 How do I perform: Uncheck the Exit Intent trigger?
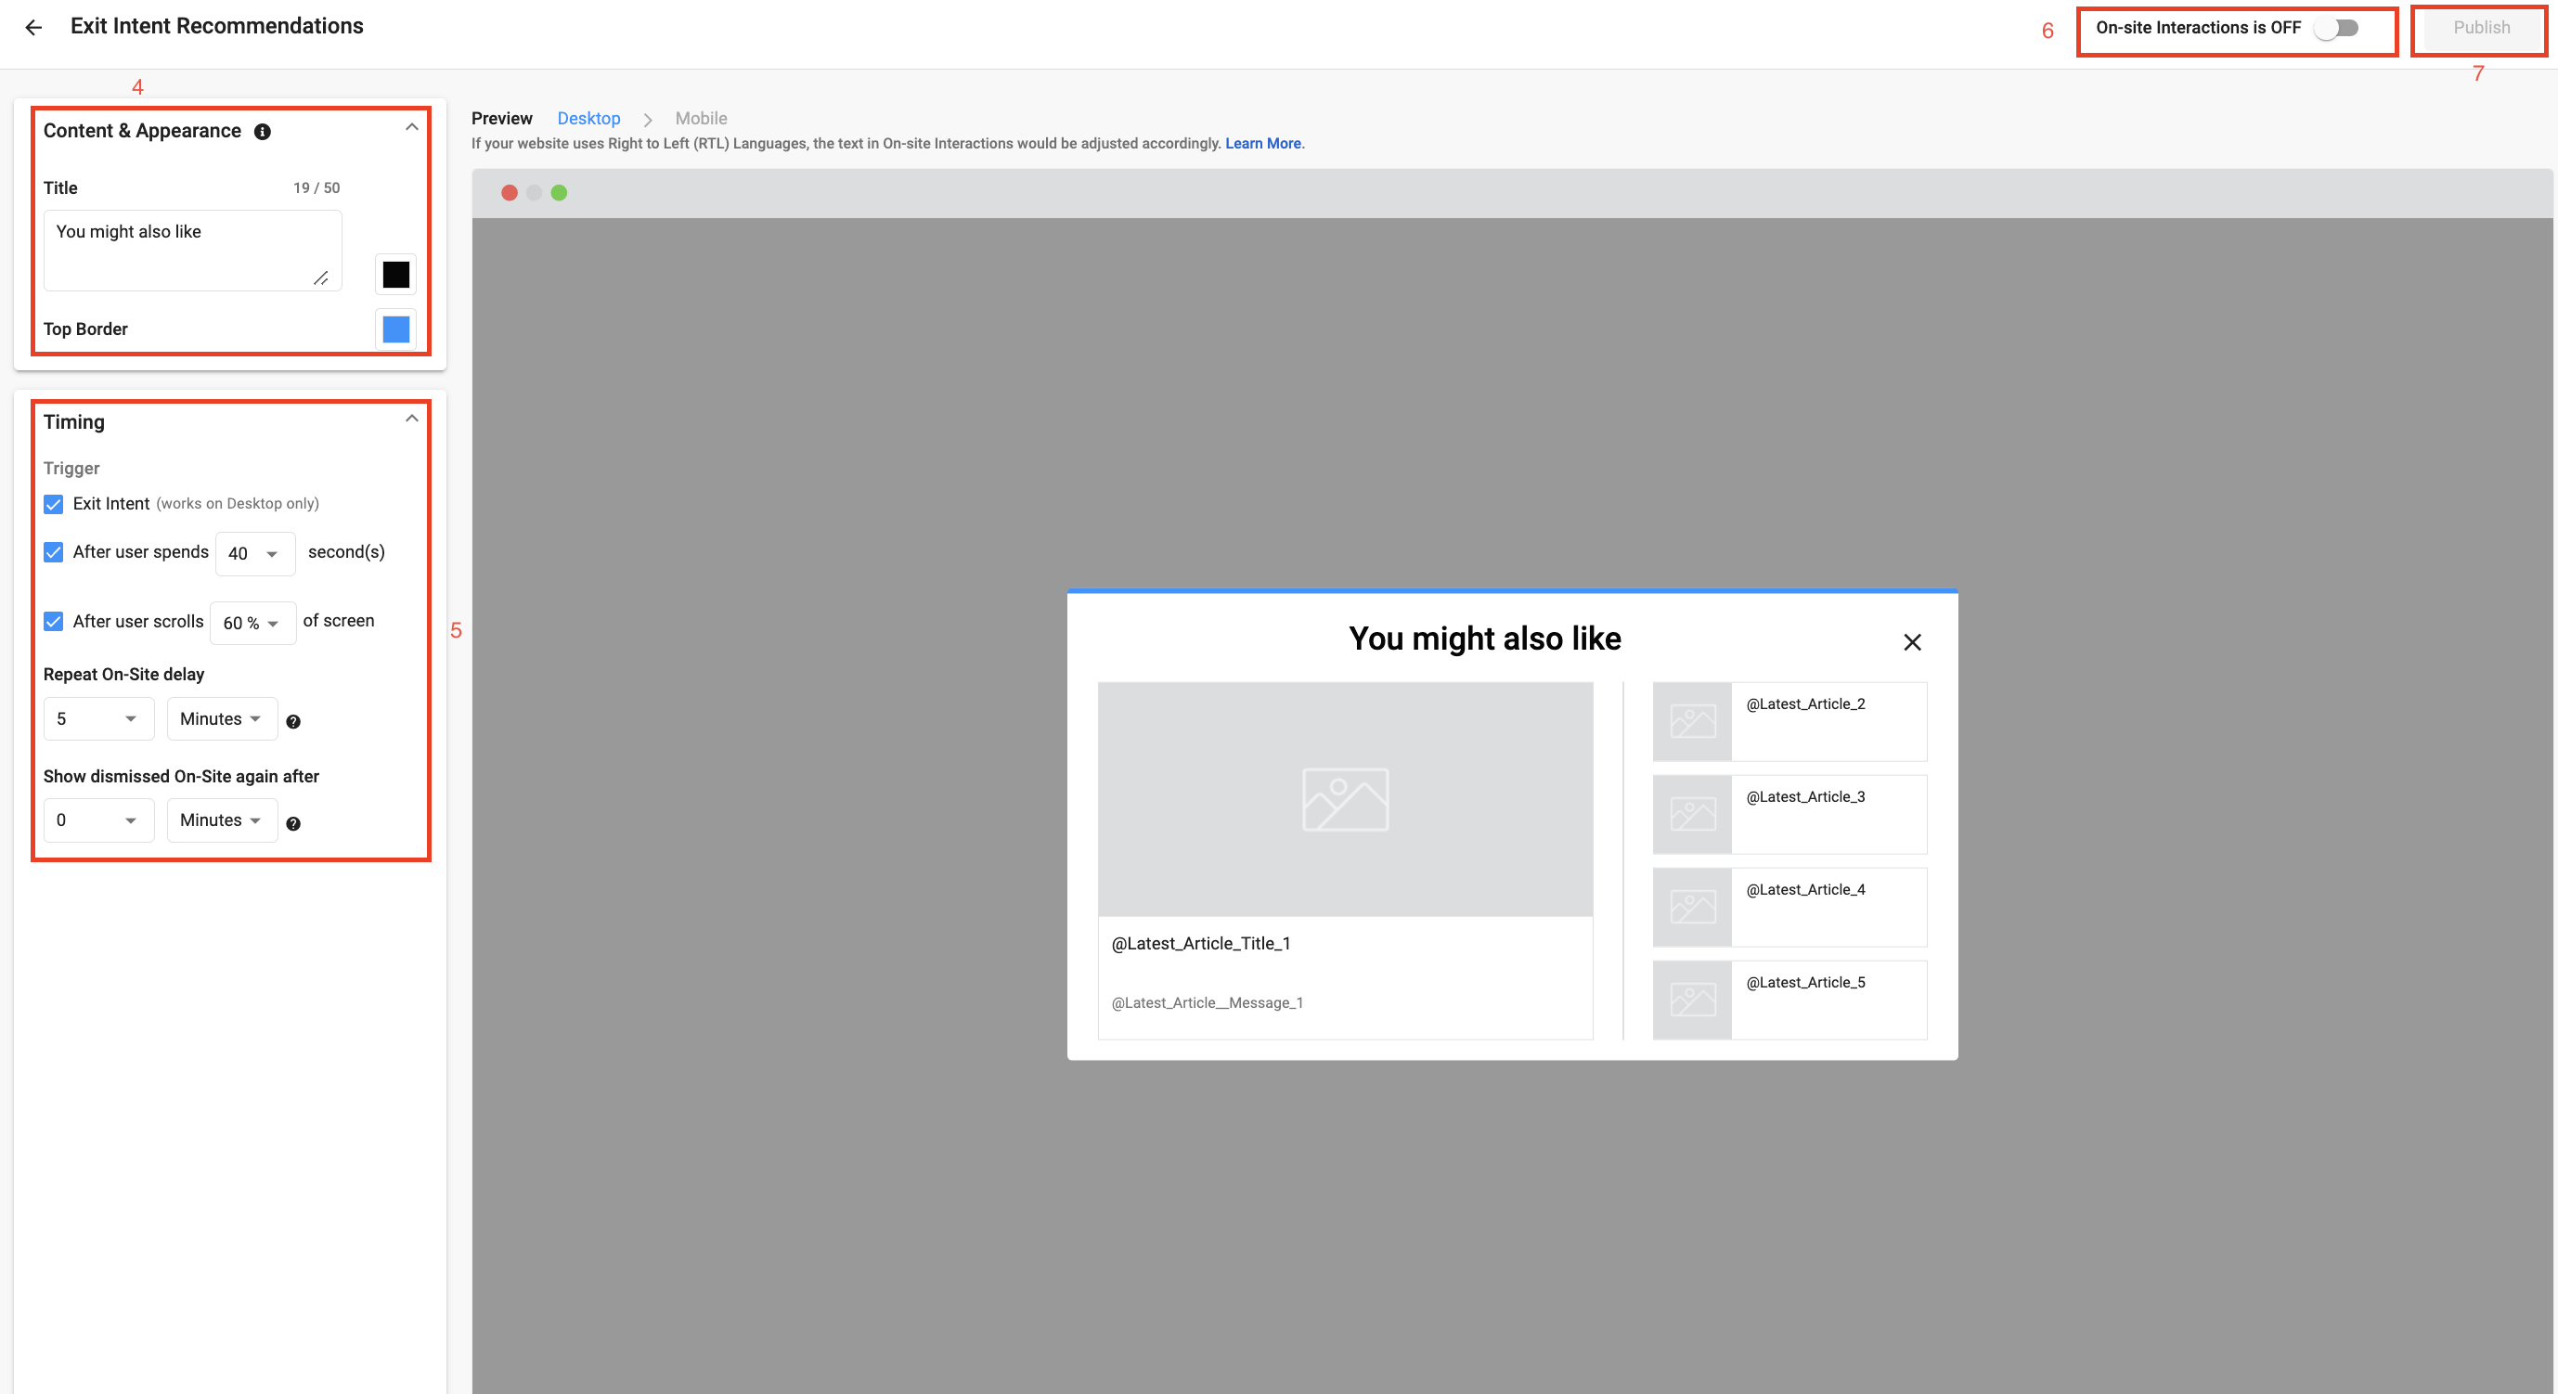(53, 504)
